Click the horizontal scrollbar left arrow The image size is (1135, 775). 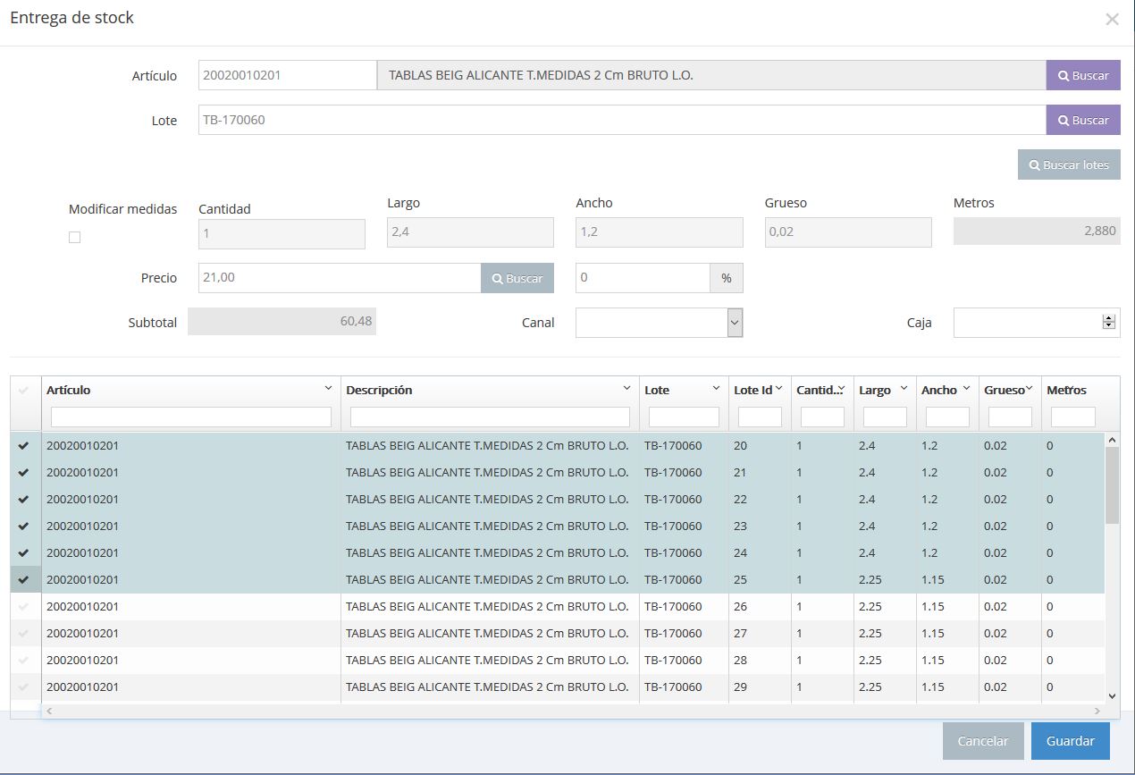(x=49, y=712)
